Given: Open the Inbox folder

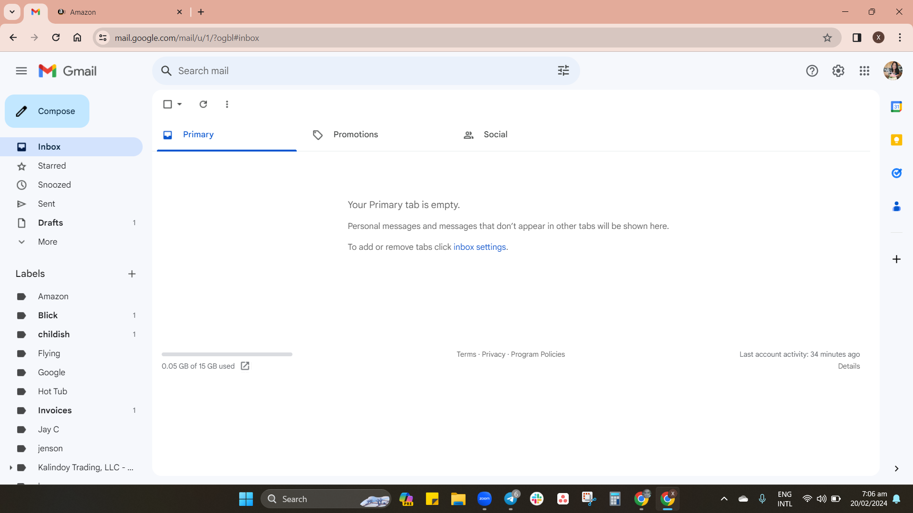Looking at the screenshot, I should tap(71, 147).
